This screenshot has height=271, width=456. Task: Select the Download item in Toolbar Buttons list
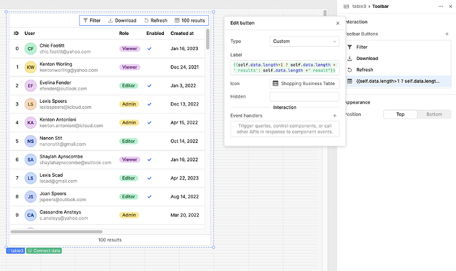(367, 58)
